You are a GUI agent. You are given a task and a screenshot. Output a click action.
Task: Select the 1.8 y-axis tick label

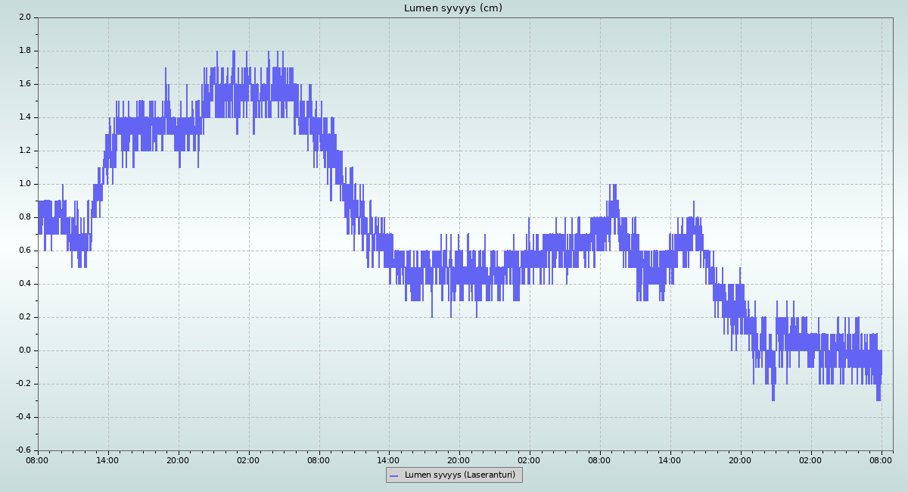24,51
